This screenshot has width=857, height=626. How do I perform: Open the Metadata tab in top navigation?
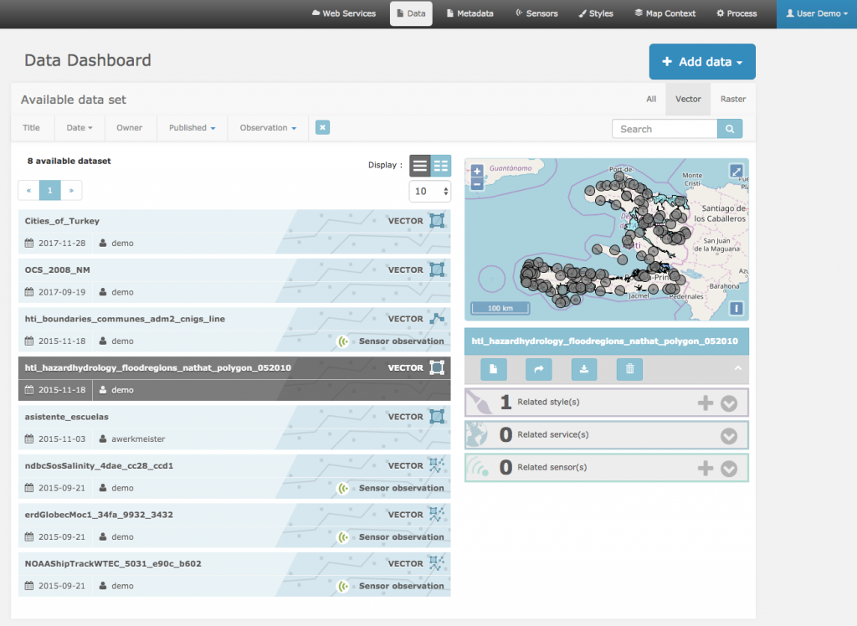point(470,13)
